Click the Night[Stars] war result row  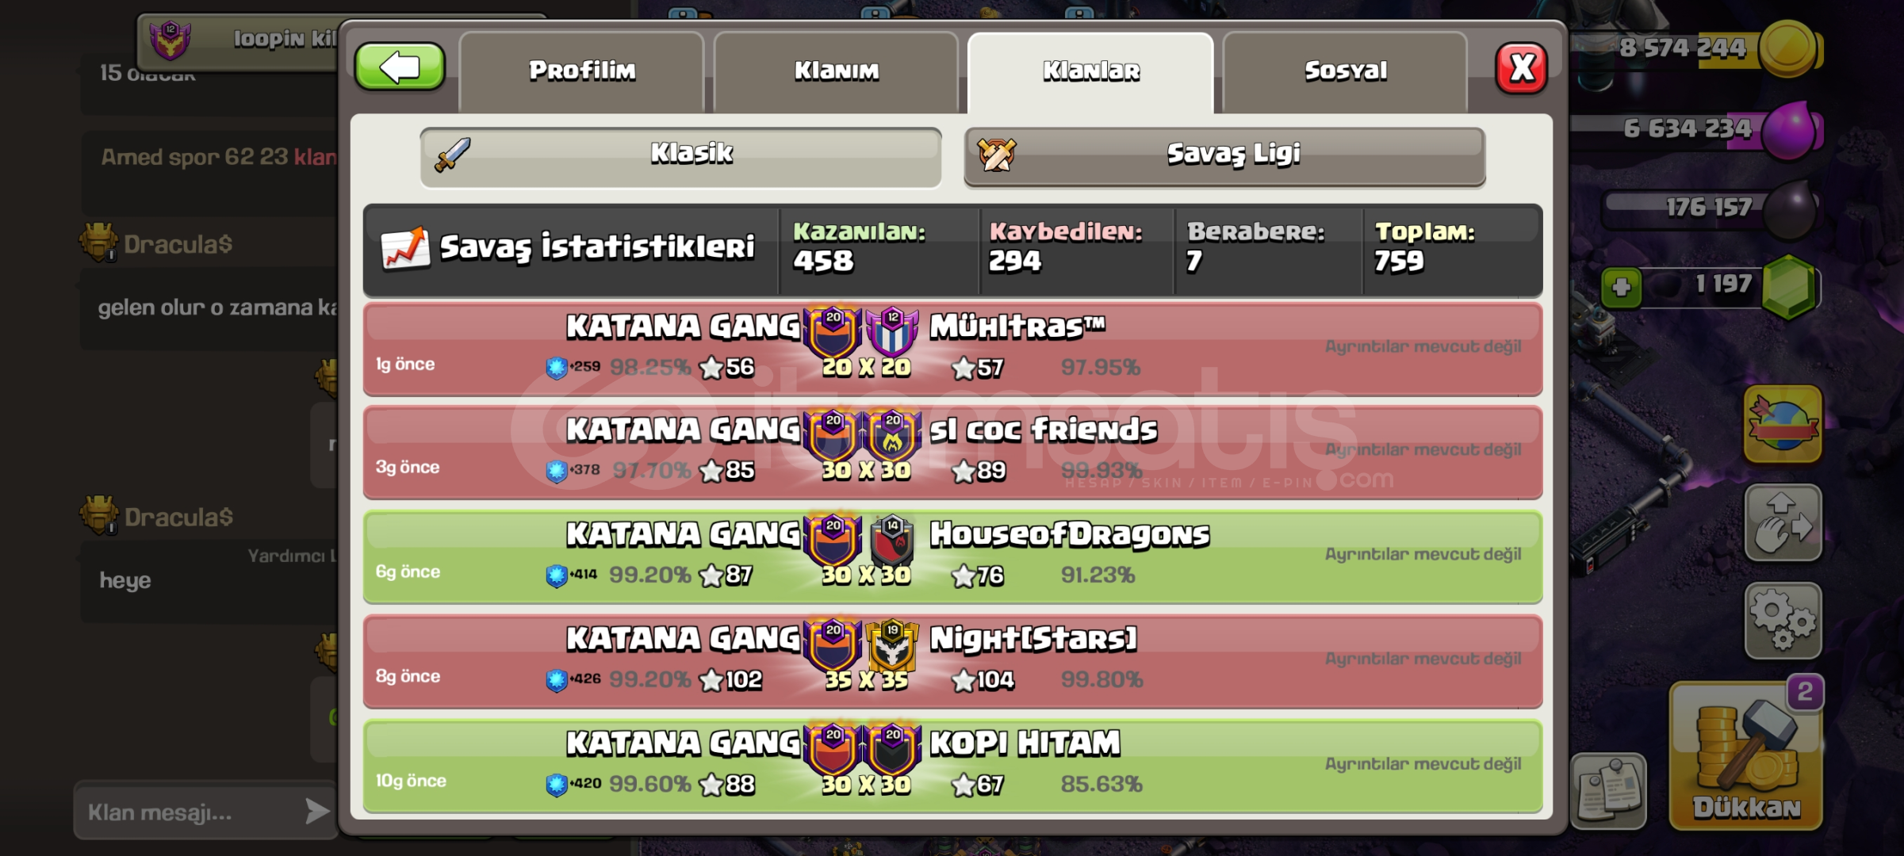point(953,661)
